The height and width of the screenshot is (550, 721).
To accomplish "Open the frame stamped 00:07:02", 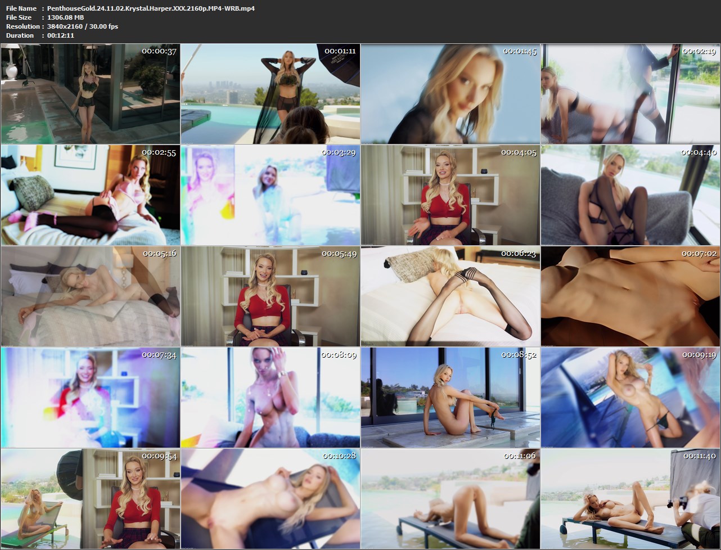I will [630, 296].
